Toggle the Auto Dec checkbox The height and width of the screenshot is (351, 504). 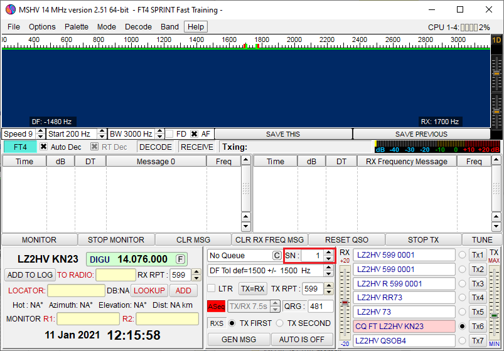coord(43,147)
